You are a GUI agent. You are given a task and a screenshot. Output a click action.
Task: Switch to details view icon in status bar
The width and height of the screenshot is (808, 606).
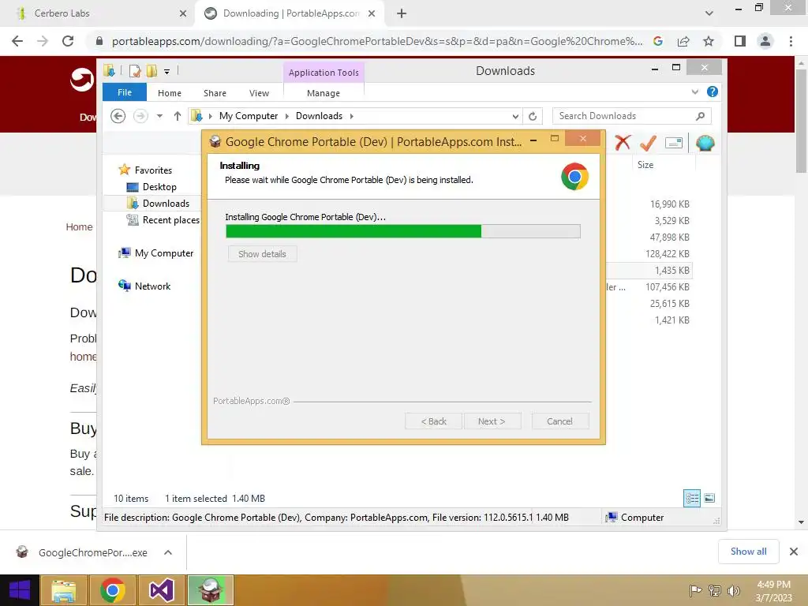coord(692,498)
